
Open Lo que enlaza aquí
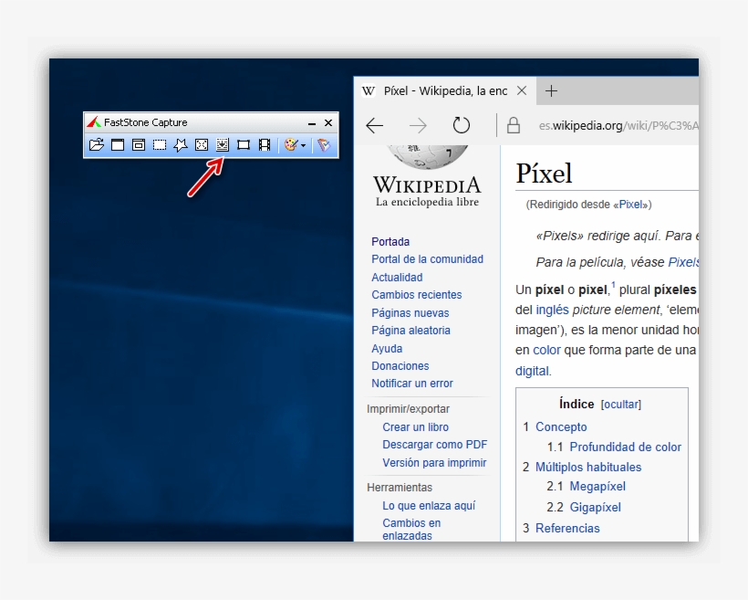429,505
